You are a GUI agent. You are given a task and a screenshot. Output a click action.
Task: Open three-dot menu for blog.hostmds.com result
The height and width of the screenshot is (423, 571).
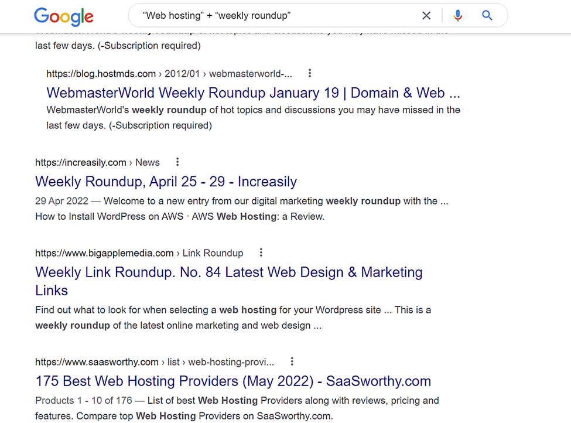[310, 73]
